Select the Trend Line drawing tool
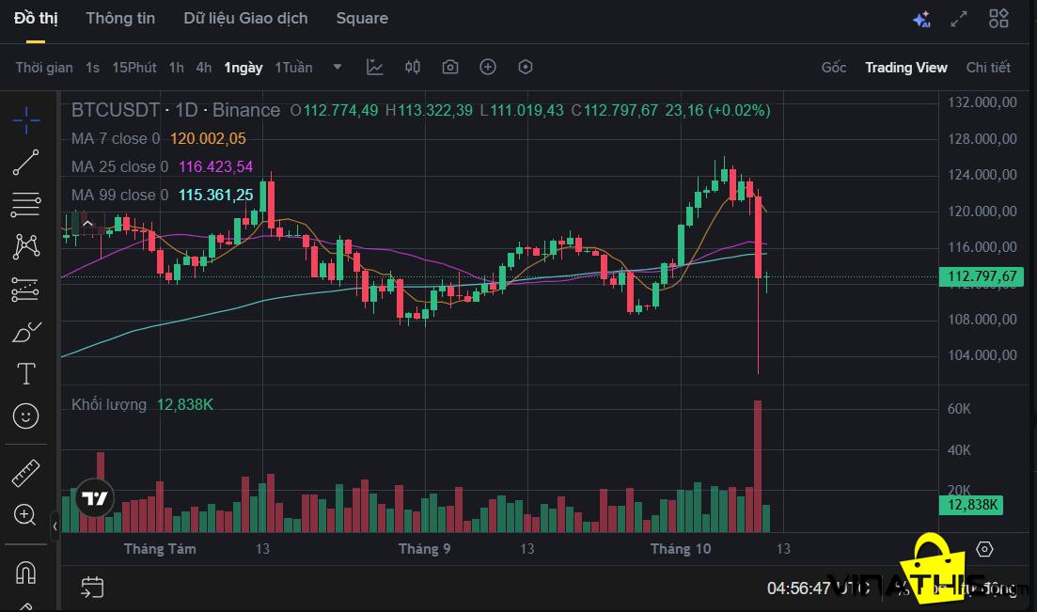 point(25,162)
